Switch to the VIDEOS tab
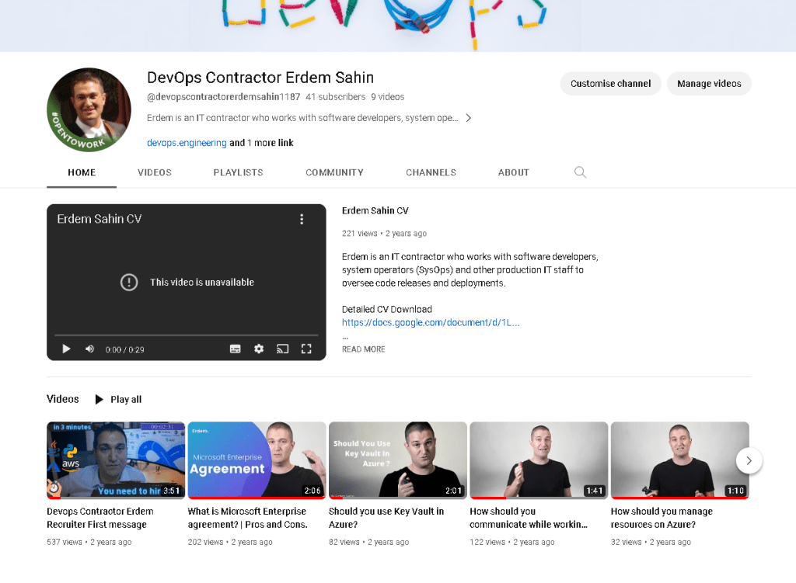The height and width of the screenshot is (583, 796). 155,172
